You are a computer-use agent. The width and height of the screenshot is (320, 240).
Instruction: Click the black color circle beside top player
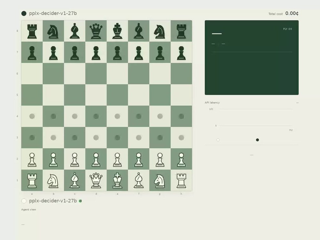(24, 13)
